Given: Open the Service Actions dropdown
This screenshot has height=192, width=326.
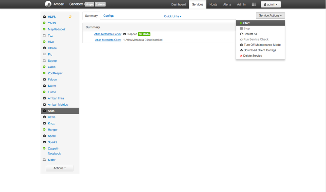Looking at the screenshot, I should pyautogui.click(x=270, y=15).
